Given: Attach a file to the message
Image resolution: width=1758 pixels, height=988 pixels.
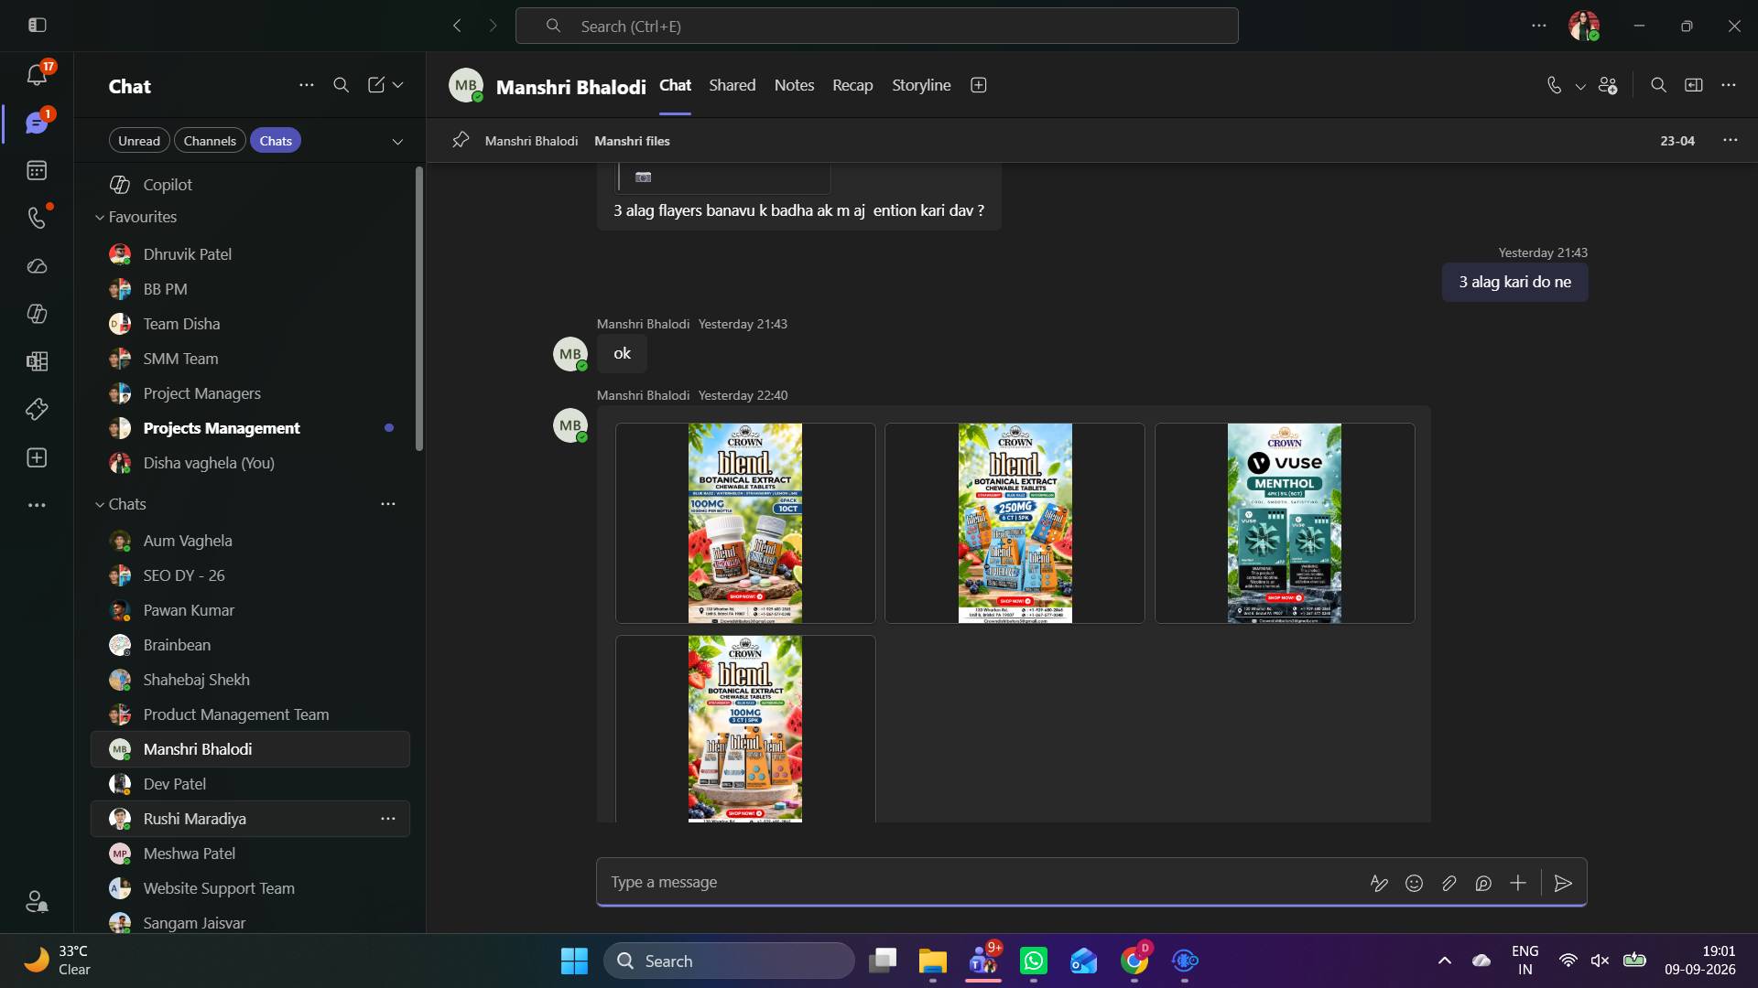Looking at the screenshot, I should click(x=1449, y=883).
